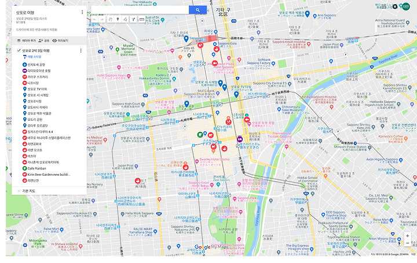This screenshot has height=263, width=417.
Task: Click the 레이어 추가 add layer button
Action: click(x=26, y=40)
